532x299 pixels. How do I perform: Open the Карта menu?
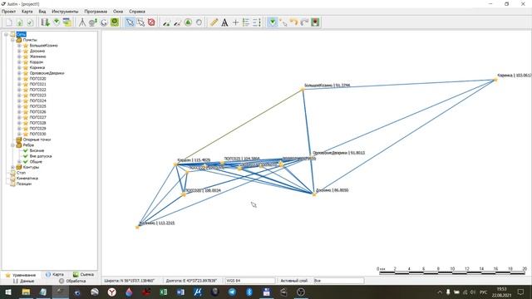coord(27,11)
